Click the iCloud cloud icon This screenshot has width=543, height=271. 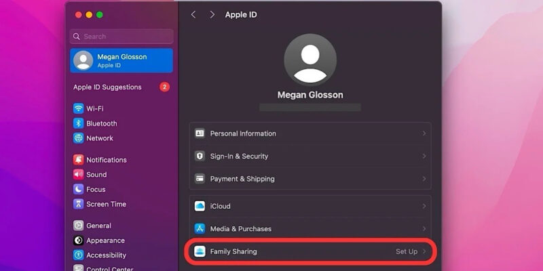[x=200, y=206]
